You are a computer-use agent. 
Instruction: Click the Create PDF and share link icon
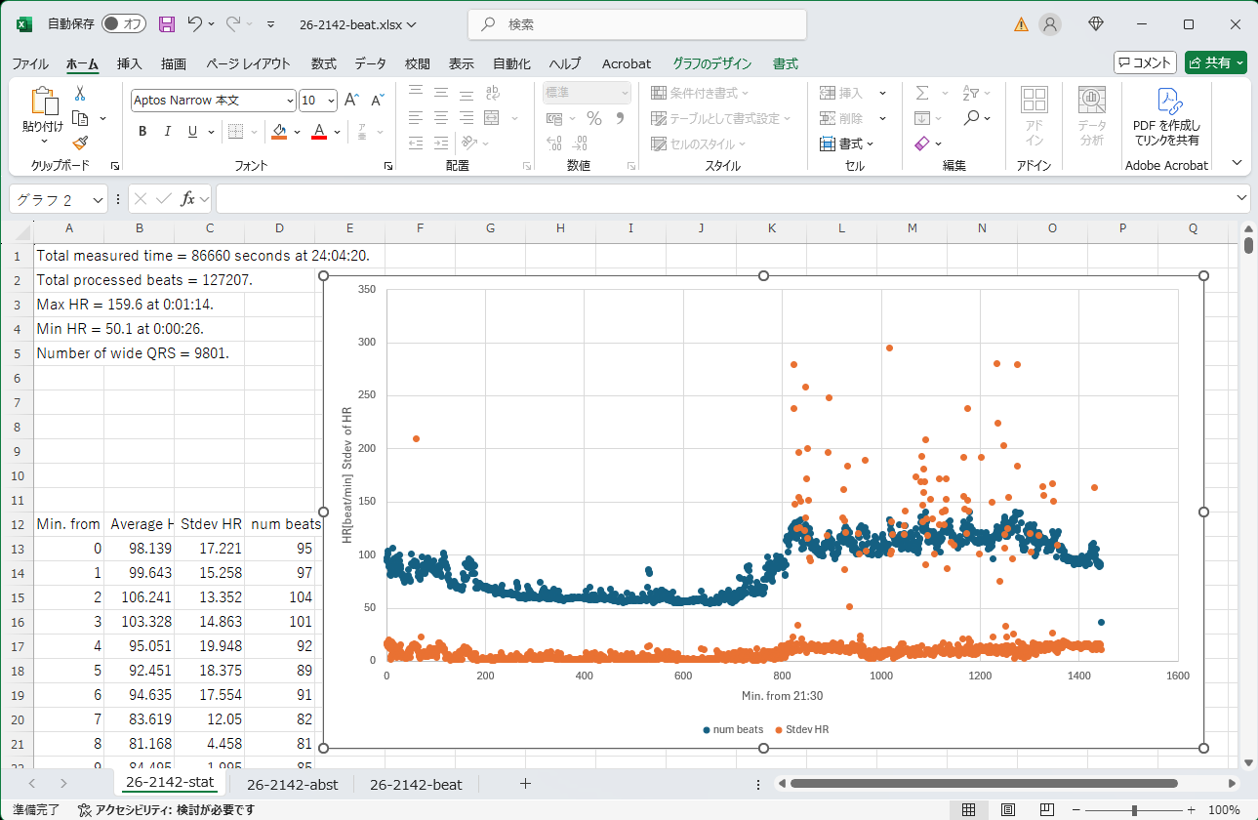(x=1166, y=102)
